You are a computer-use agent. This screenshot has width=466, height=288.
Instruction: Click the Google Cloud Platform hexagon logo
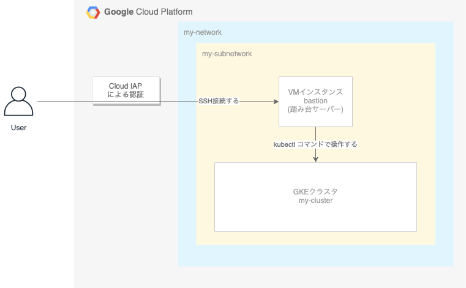pyautogui.click(x=93, y=12)
